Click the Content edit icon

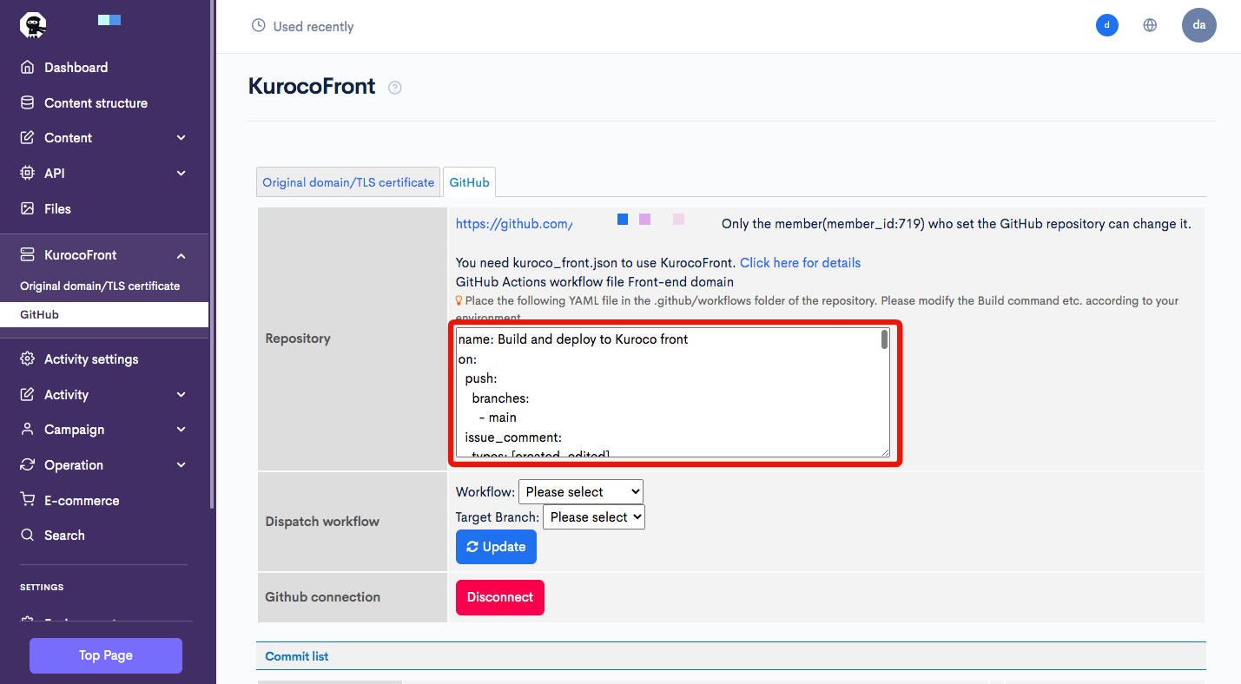point(28,138)
